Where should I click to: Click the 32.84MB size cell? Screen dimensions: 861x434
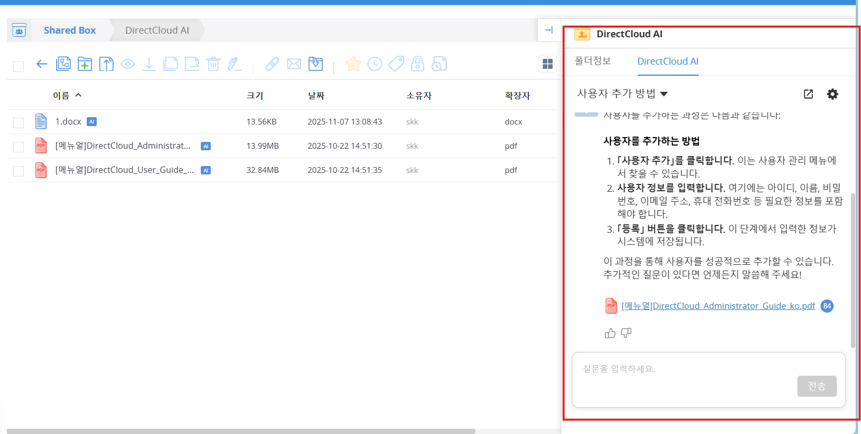[x=263, y=170]
